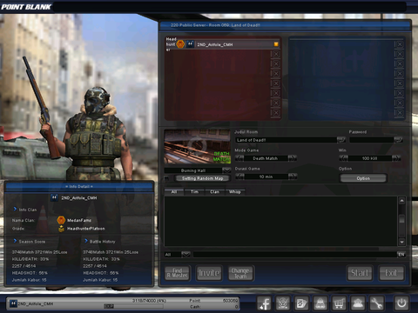Click the yellow room master icon in red team row

pyautogui.click(x=276, y=44)
